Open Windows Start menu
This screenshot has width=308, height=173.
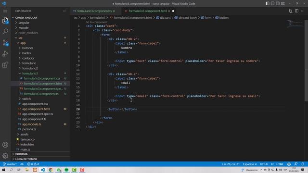point(3,170)
